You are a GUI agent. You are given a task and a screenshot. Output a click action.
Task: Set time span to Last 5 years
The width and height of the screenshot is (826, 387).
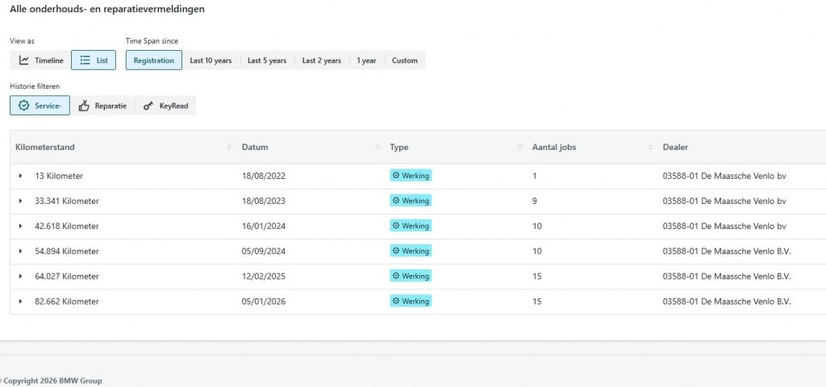266,60
